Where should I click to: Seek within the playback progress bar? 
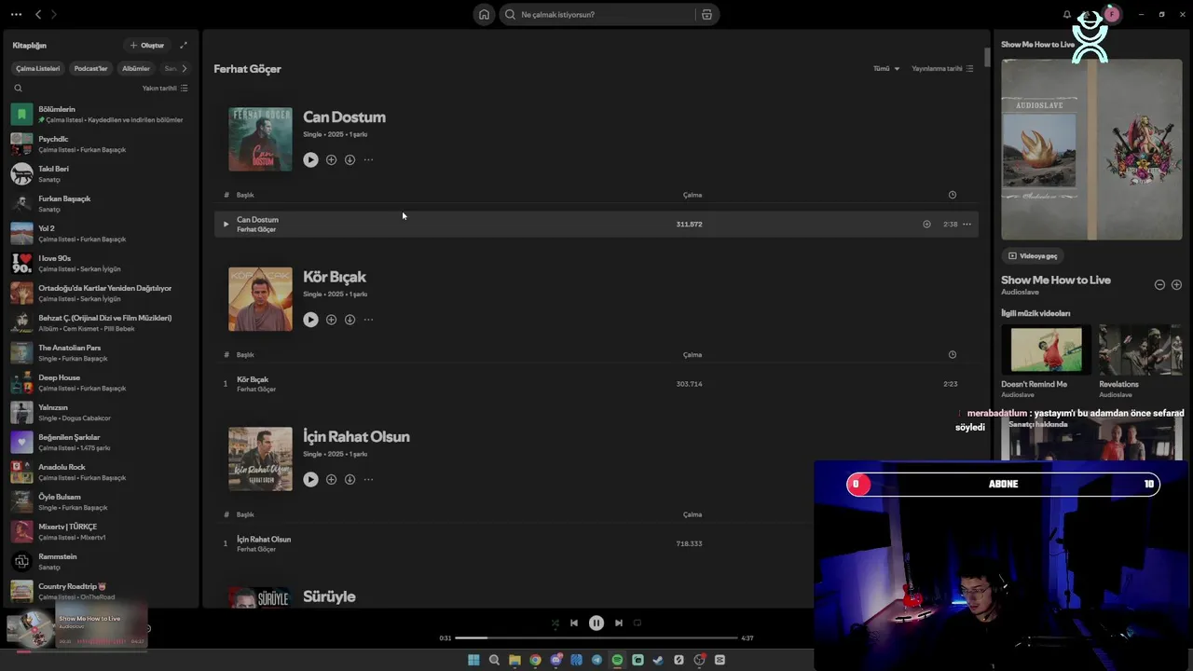(596, 638)
